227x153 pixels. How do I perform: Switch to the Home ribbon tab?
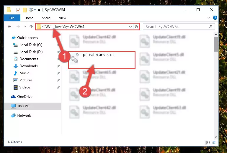click(x=29, y=18)
